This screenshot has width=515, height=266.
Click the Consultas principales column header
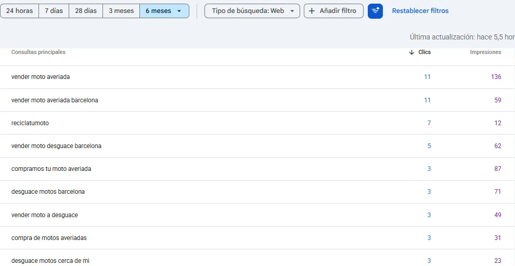tap(38, 52)
